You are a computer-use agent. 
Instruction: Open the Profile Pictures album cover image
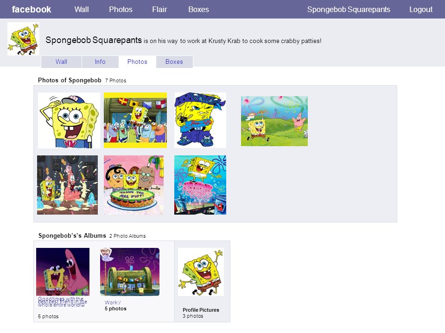(x=201, y=272)
